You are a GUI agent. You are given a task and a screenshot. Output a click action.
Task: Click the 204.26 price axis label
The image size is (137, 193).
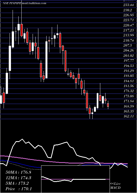click(128, 50)
